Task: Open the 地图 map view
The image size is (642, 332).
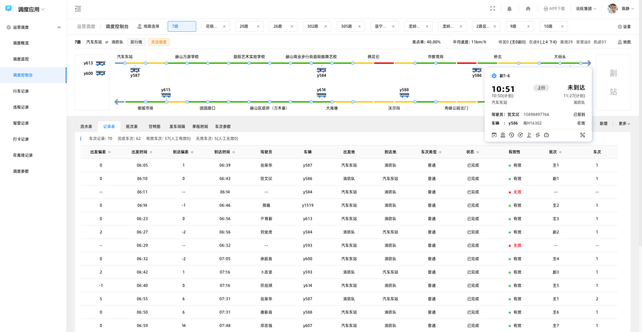Action: tap(624, 42)
